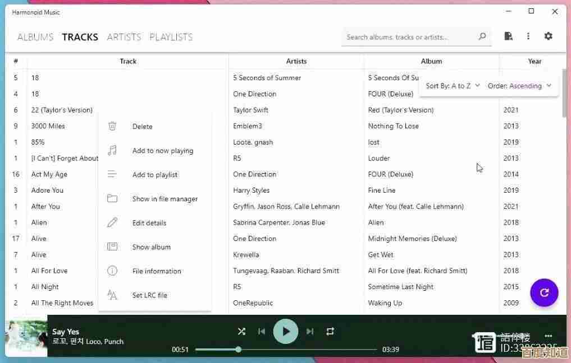Skip to the next track
571x363 pixels.
[x=310, y=331]
